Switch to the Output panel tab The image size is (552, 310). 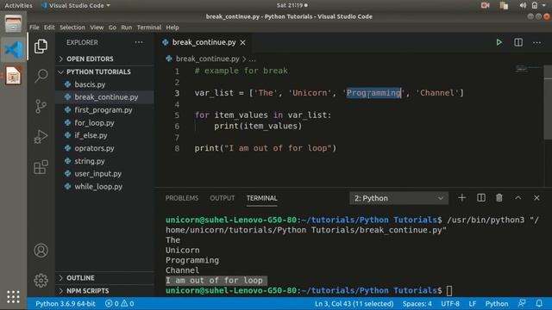tap(223, 198)
